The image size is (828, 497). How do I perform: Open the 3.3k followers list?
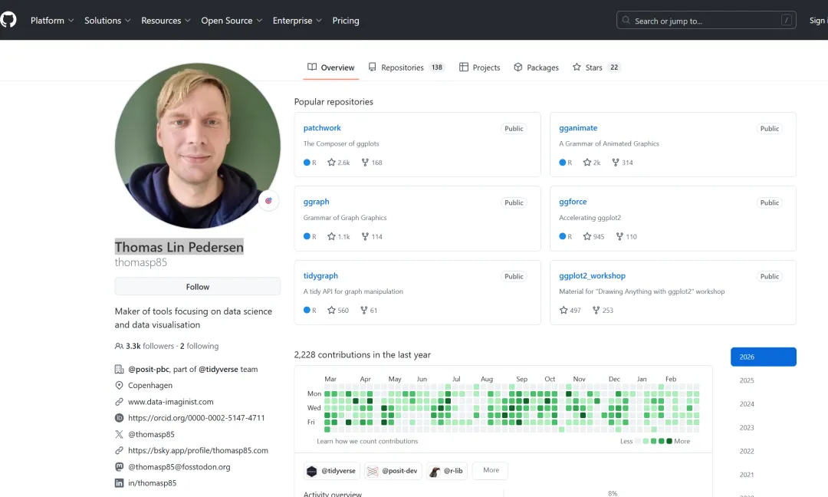[149, 346]
